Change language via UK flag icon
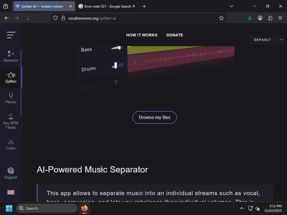This screenshot has height=215, width=287. 11,192
